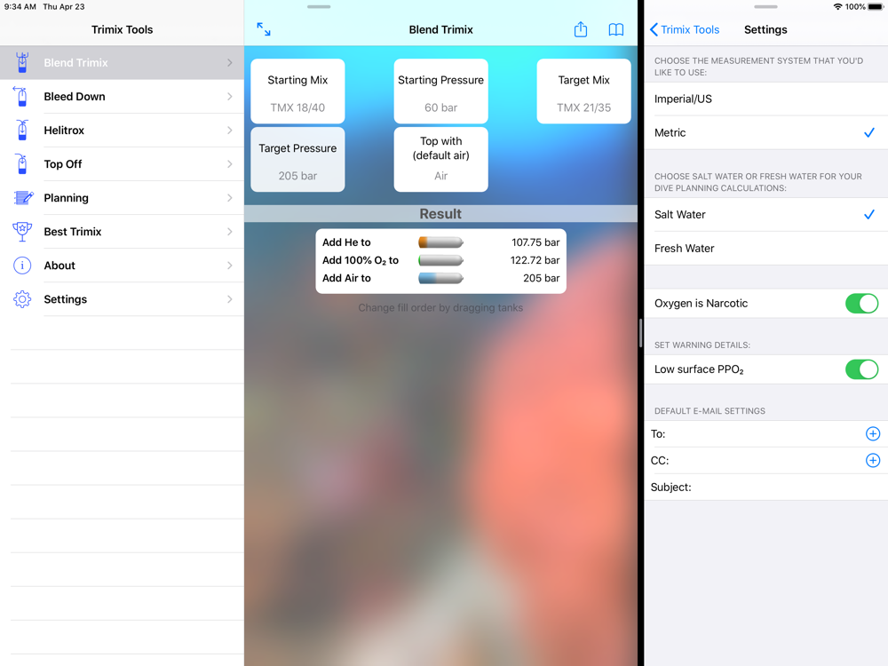The image size is (888, 666).
Task: Click the About info icon
Action: click(22, 265)
